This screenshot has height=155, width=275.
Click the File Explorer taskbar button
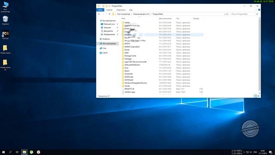tap(24, 152)
